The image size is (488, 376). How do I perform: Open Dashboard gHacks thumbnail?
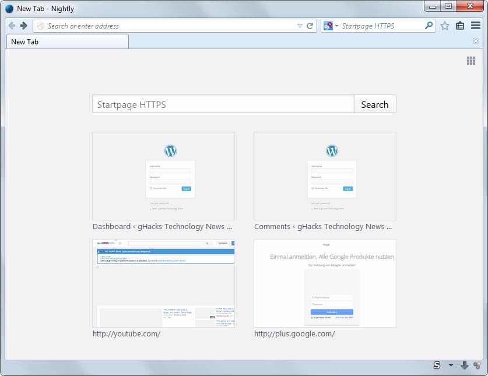pos(163,176)
